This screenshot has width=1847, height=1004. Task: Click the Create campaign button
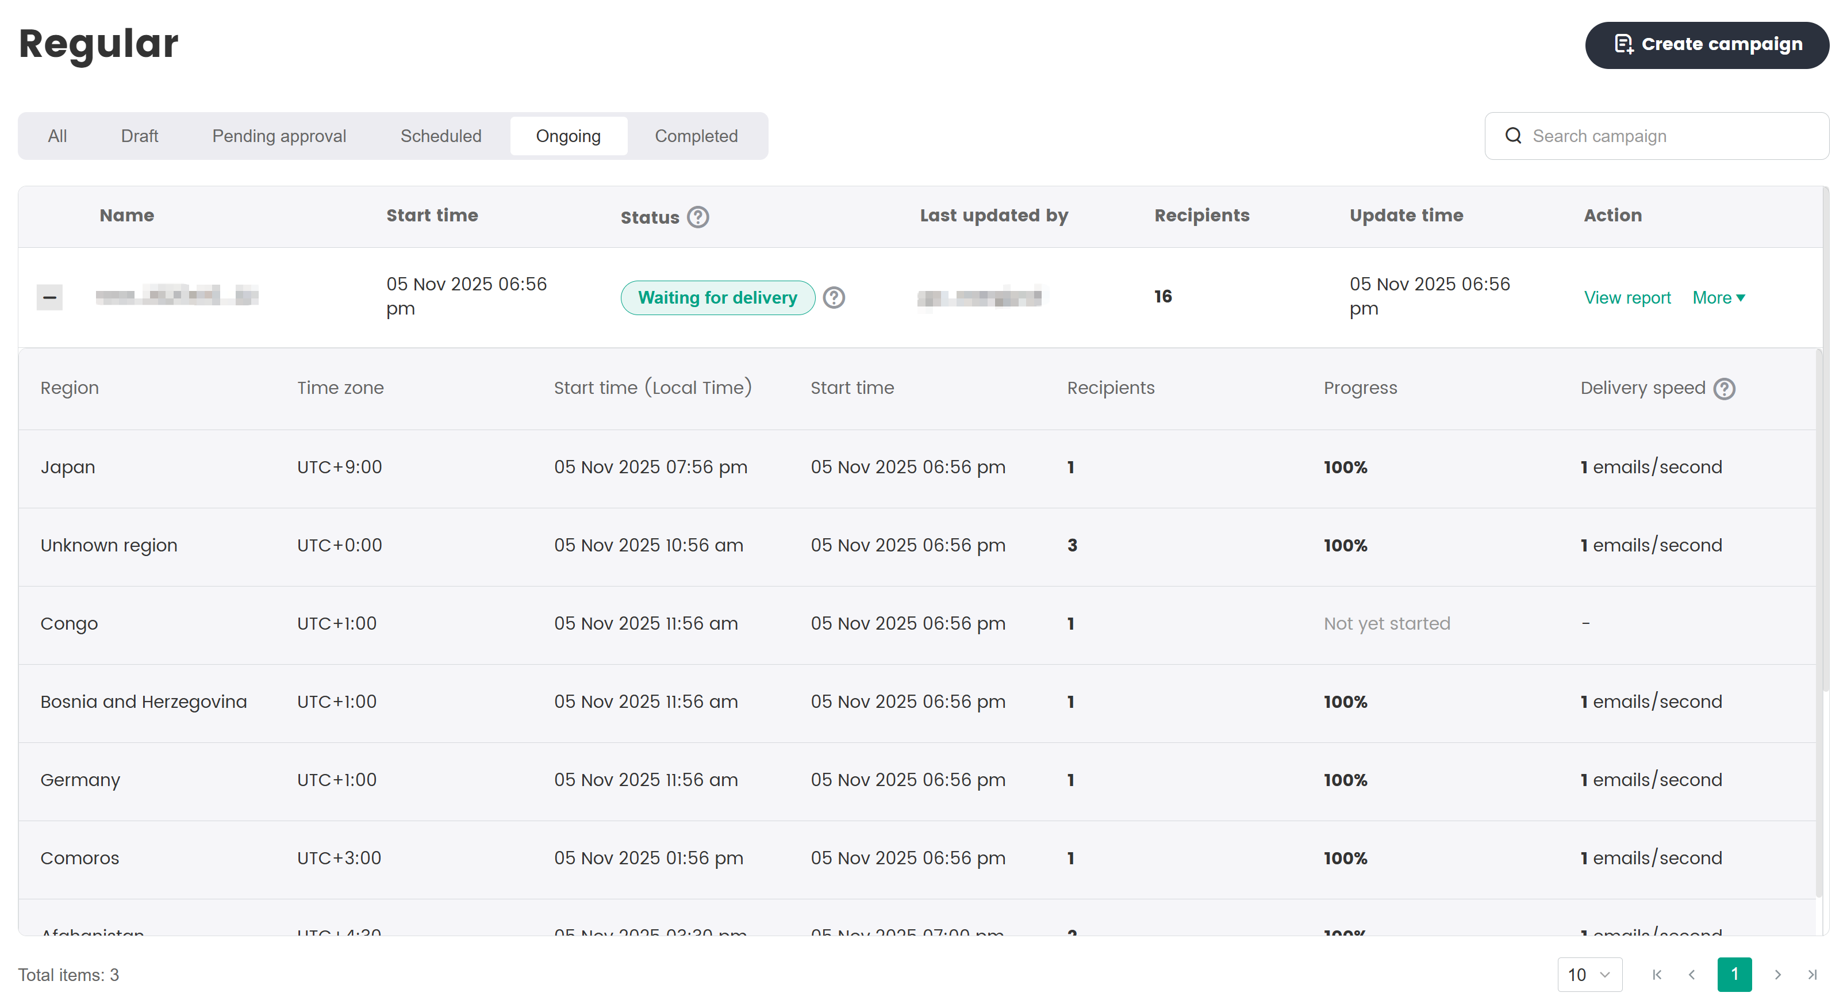pyautogui.click(x=1707, y=44)
